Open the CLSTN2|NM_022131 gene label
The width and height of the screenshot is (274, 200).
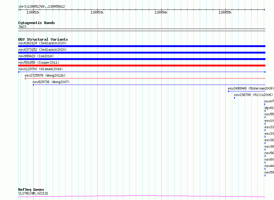coord(33,194)
